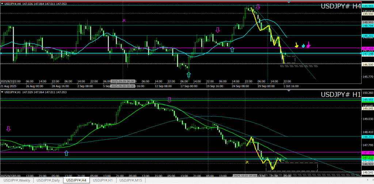Select magenta down arrow at H1 chart left edge

pyautogui.click(x=8, y=129)
